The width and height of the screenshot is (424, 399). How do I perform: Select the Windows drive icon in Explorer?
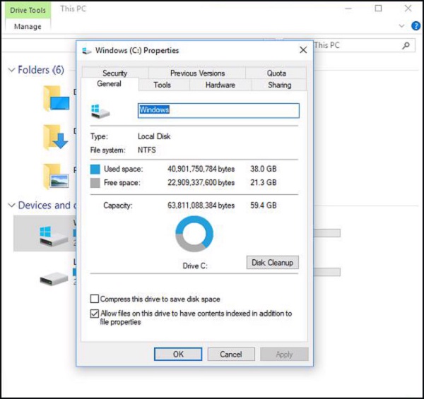(54, 236)
